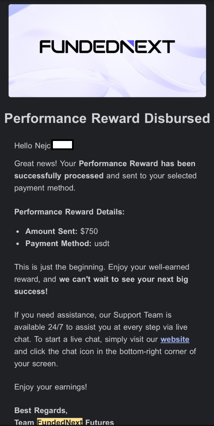This screenshot has width=214, height=426.
Task: Click the bullet point beside Payment Method
Action: [18, 244]
